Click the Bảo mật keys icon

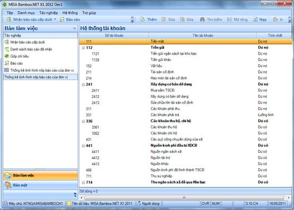click(8, 185)
